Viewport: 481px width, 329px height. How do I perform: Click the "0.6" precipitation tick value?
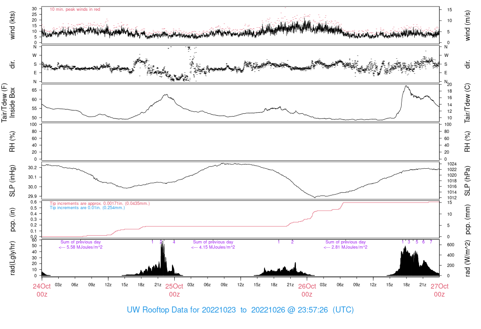33,202
